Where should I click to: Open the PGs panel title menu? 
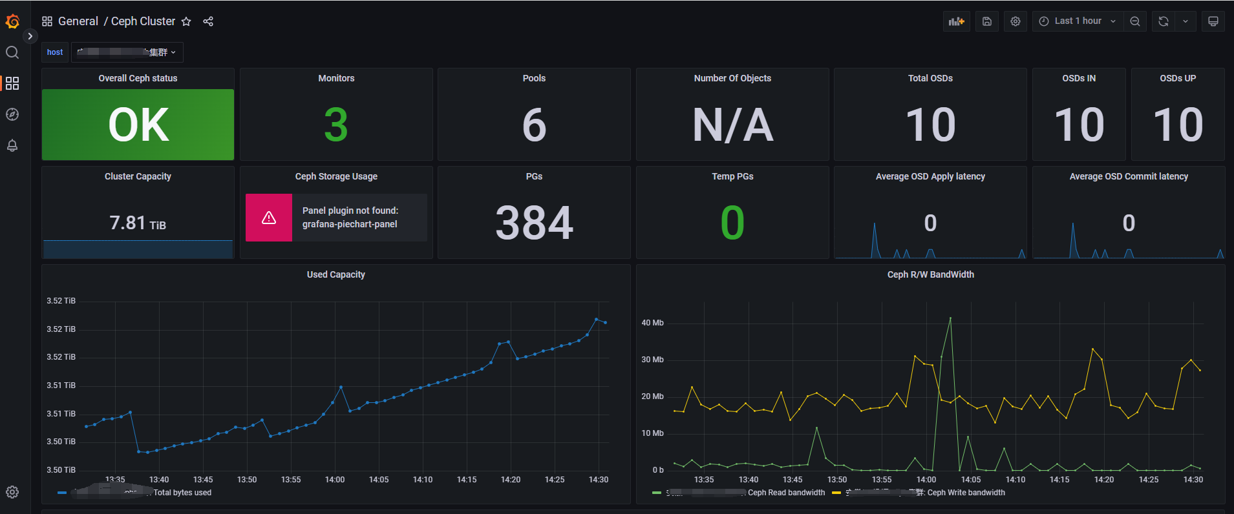coord(534,176)
